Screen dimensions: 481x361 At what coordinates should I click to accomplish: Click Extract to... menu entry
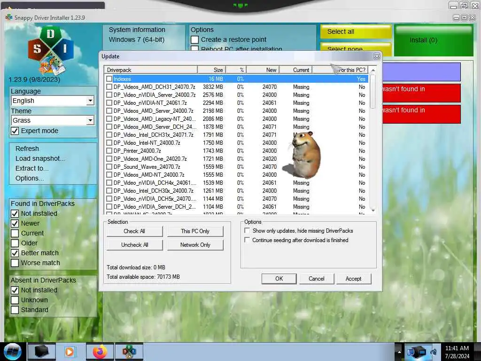[32, 168]
